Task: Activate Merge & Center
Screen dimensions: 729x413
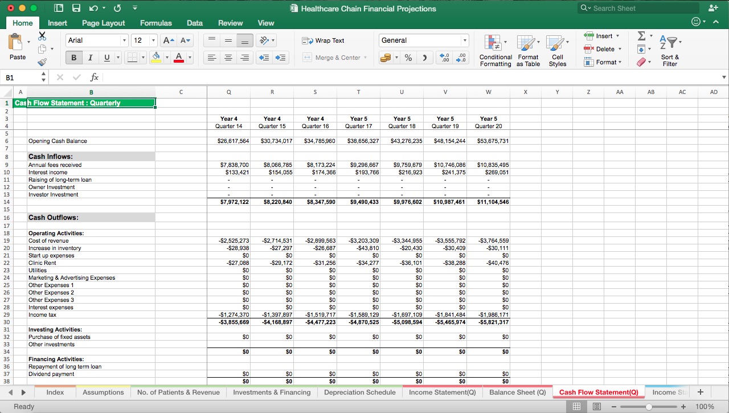Action: pos(335,58)
